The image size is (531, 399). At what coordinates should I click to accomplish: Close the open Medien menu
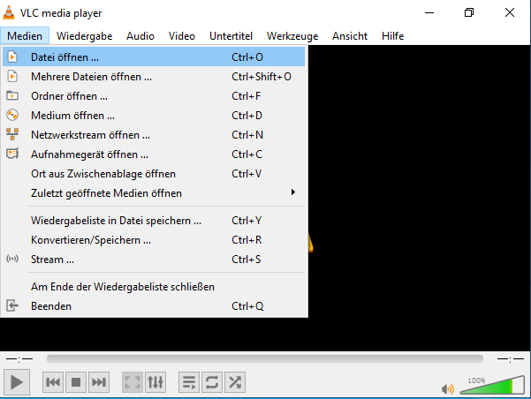[25, 36]
